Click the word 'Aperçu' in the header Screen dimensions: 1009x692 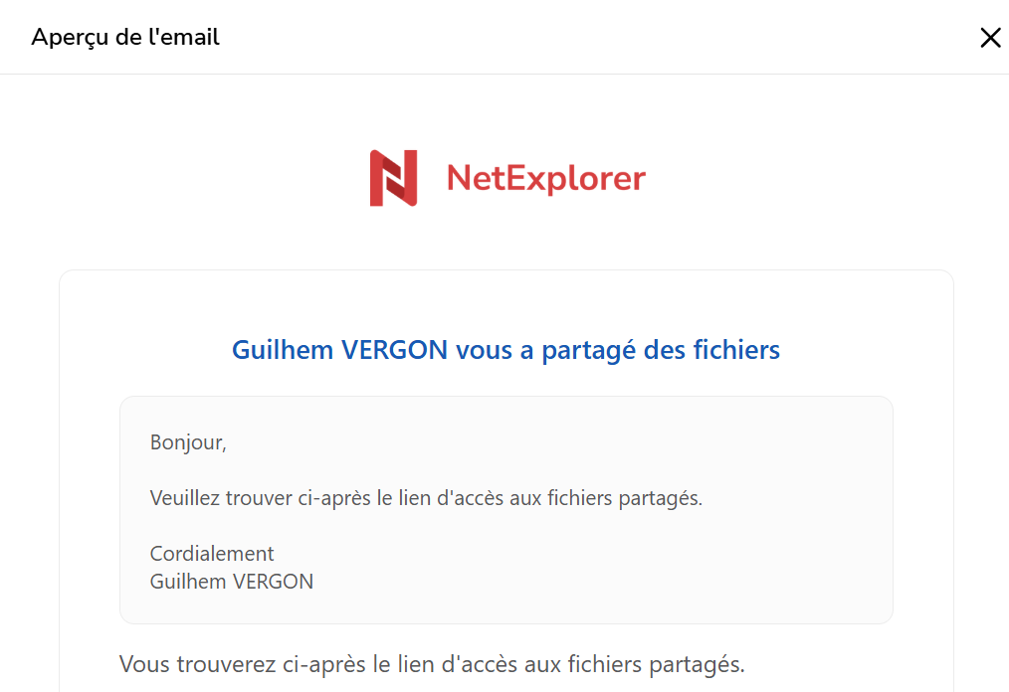tap(70, 38)
